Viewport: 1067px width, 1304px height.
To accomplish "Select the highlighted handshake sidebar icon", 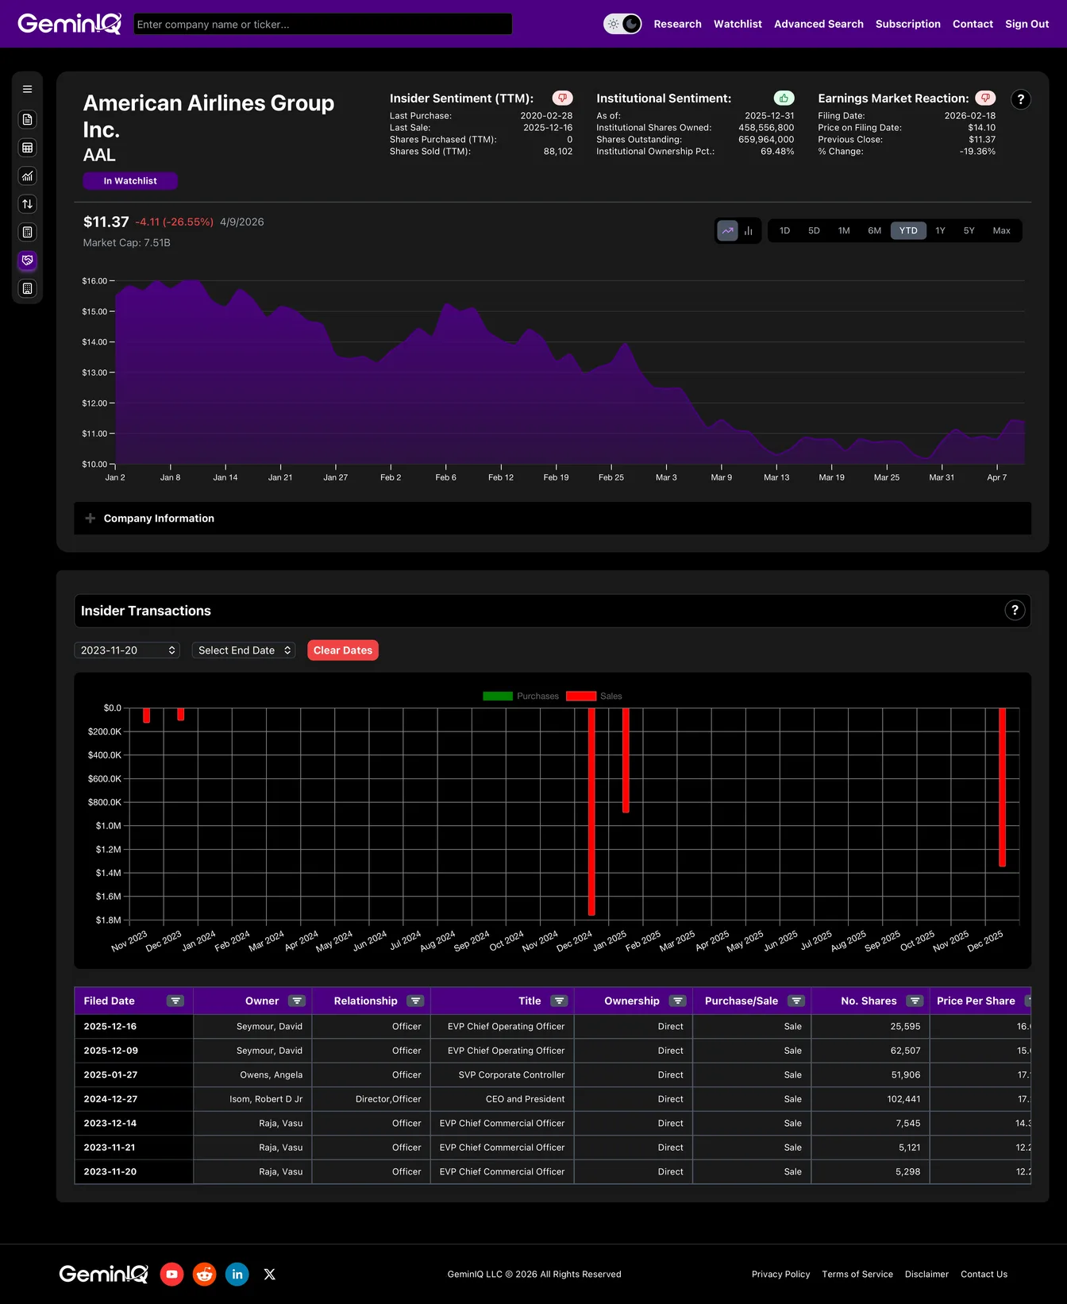I will coord(27,260).
